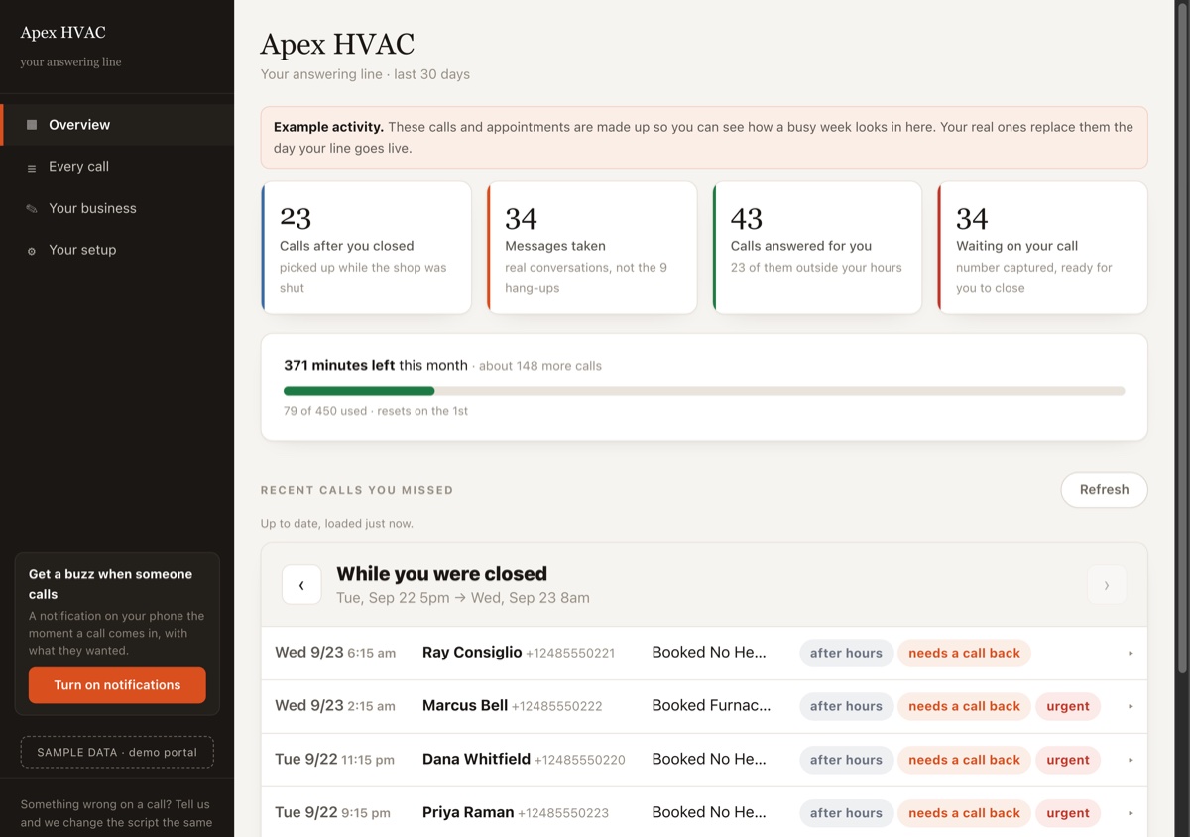
Task: Click the Booked Furnac... summary text
Action: (x=711, y=706)
